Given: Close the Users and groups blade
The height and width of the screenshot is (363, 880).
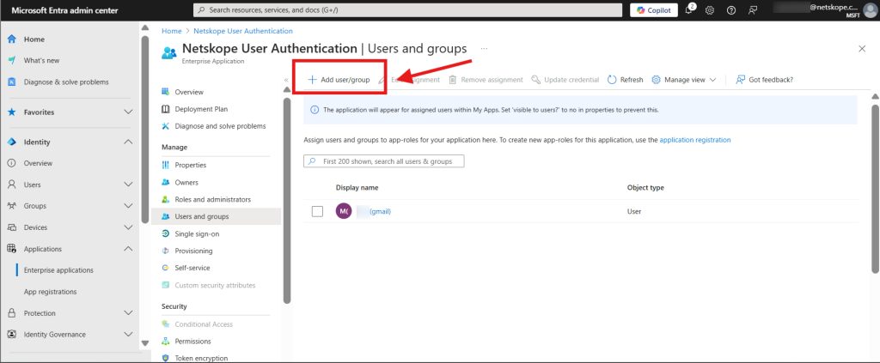Looking at the screenshot, I should tap(862, 49).
